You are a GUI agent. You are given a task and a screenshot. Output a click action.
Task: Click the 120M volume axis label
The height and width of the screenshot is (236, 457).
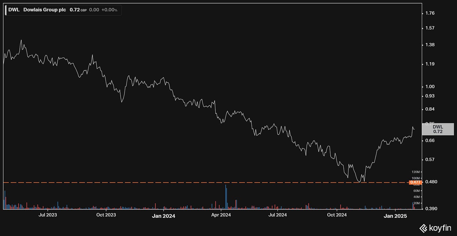415,172
